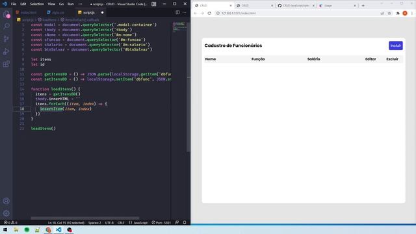This screenshot has width=416, height=234.
Task: Select the script.js editor tab
Action: [89, 12]
